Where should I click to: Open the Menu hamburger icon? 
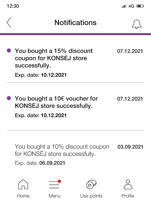54,185
